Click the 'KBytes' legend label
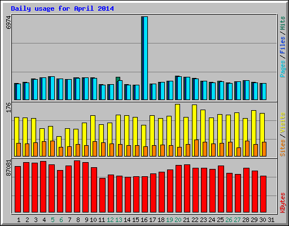This screenshot has height=226, width=289. pyautogui.click(x=283, y=202)
